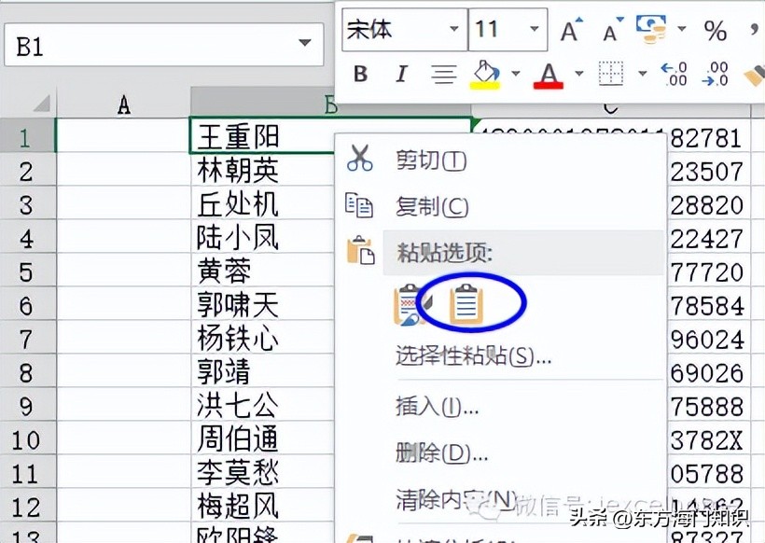Open the borders dropdown arrow

pos(642,73)
